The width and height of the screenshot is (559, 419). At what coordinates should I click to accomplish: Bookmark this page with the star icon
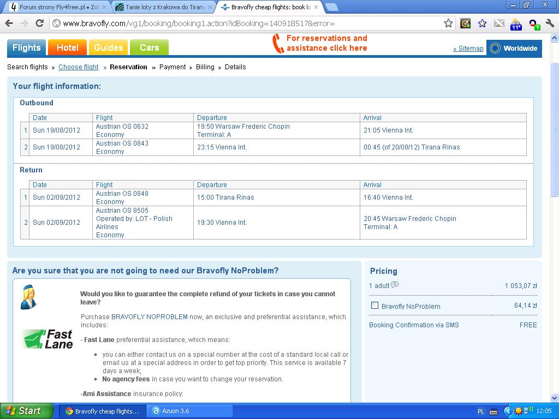448,23
